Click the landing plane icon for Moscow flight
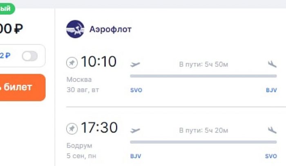 pos(272,64)
